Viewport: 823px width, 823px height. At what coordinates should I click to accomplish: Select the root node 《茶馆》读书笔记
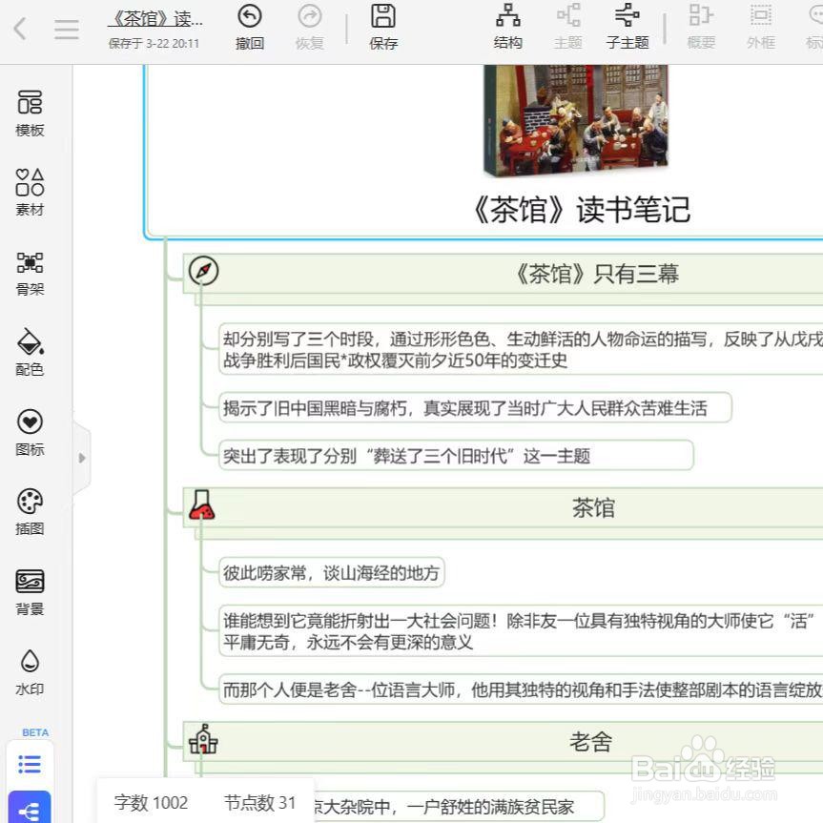(581, 210)
